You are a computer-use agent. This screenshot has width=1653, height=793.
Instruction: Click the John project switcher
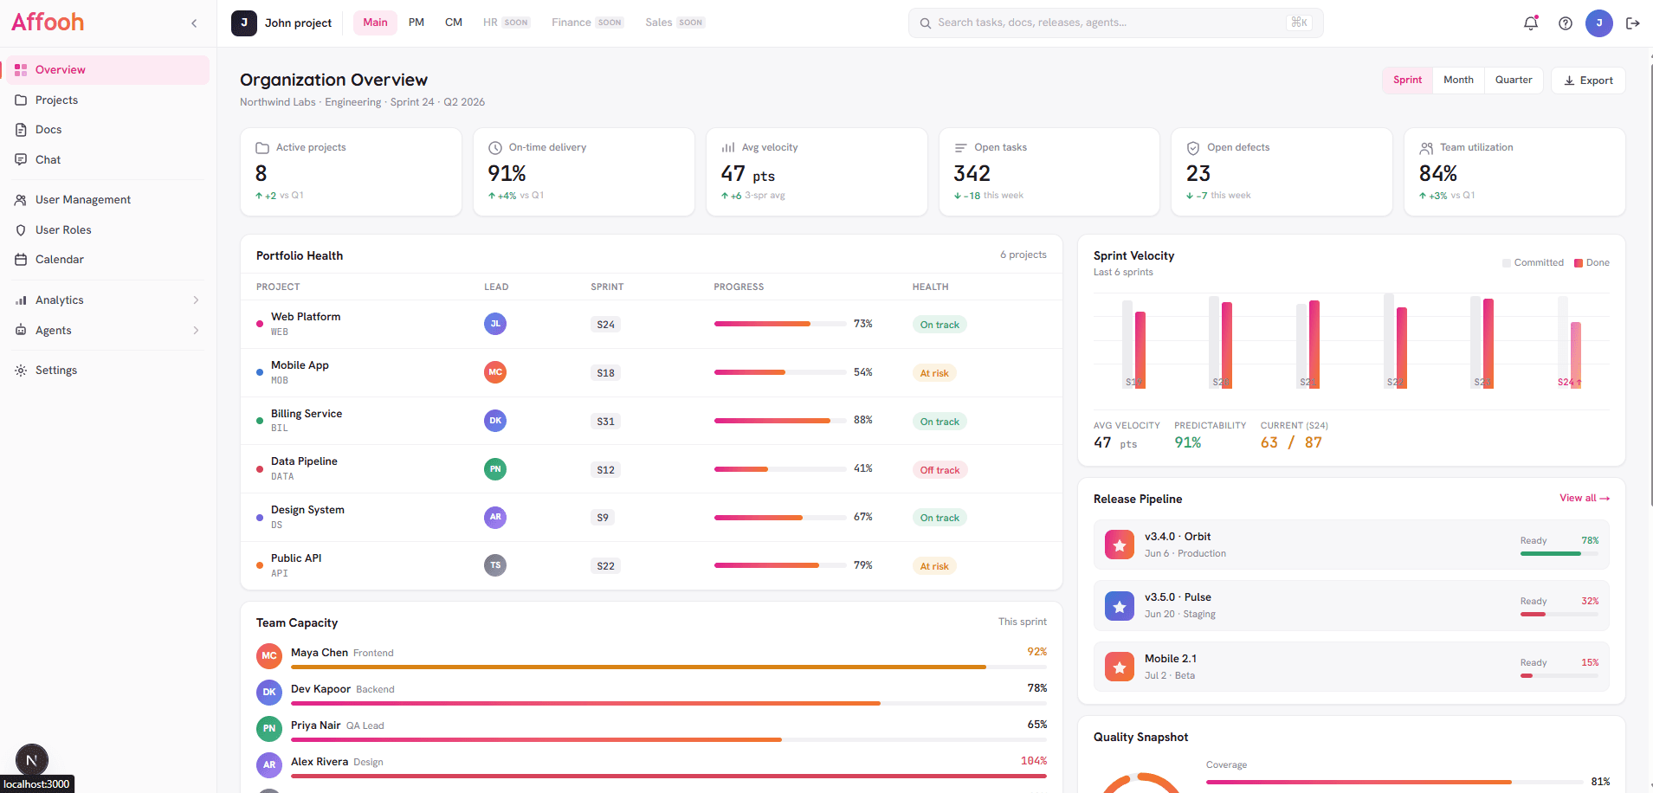(x=282, y=23)
